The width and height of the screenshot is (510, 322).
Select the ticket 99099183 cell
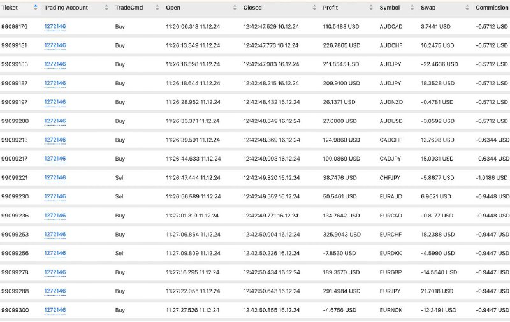pos(15,64)
